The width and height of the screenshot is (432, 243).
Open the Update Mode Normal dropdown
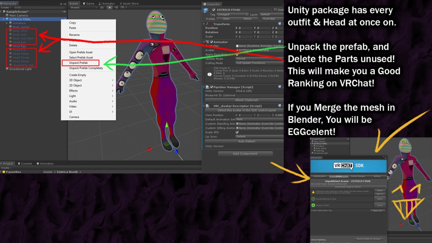tap(259, 59)
